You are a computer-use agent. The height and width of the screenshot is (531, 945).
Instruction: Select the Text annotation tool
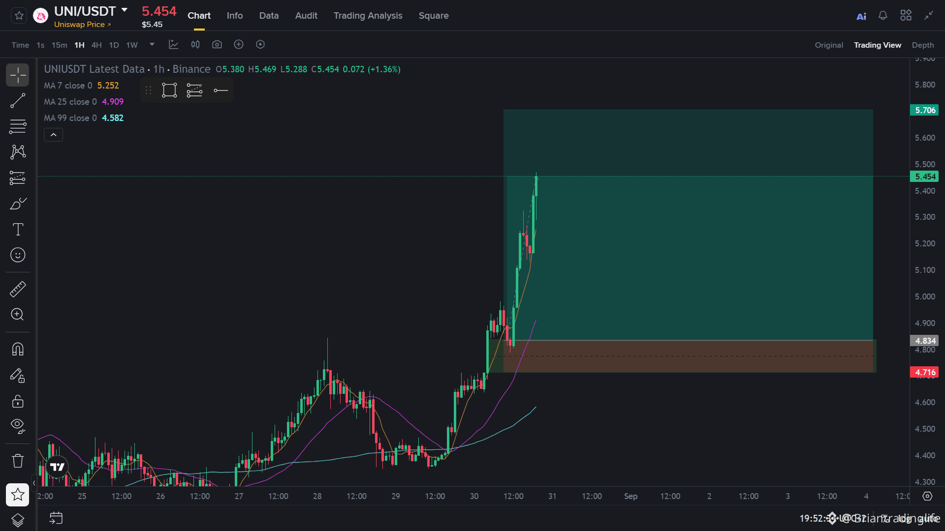[18, 229]
